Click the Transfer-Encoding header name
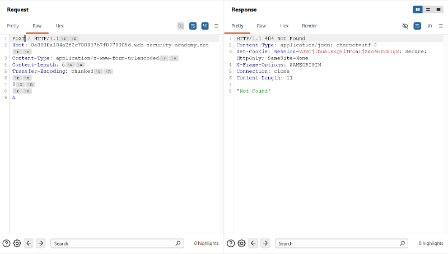448x254 pixels. (39, 72)
